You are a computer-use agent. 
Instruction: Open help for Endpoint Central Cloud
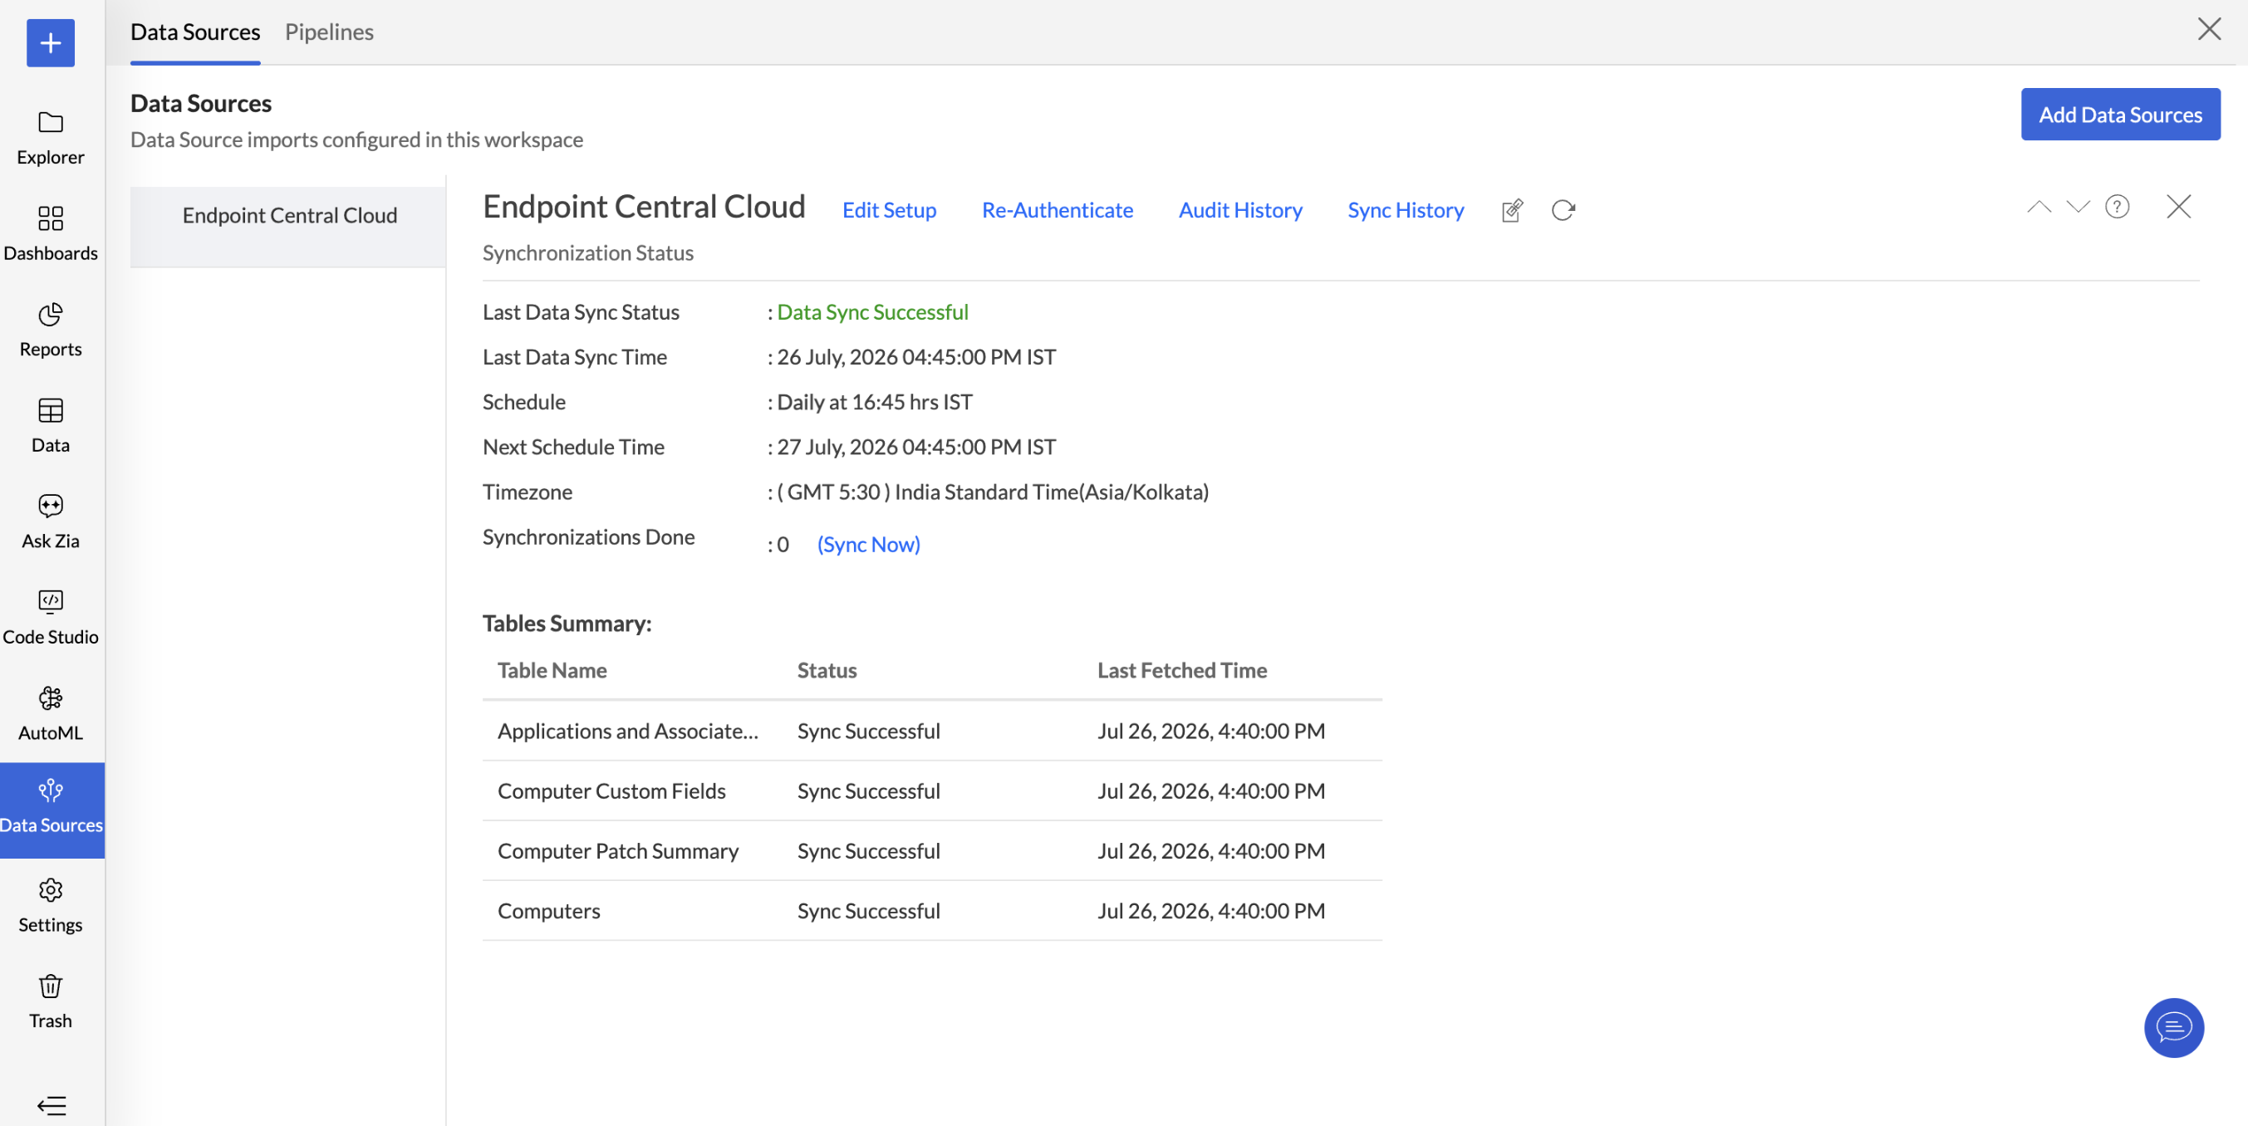click(x=2117, y=207)
